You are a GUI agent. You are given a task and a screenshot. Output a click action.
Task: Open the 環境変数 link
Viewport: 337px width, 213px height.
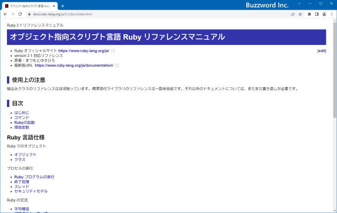(22, 127)
